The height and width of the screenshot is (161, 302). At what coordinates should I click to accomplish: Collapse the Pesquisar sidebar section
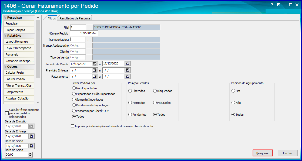[x=5, y=18]
